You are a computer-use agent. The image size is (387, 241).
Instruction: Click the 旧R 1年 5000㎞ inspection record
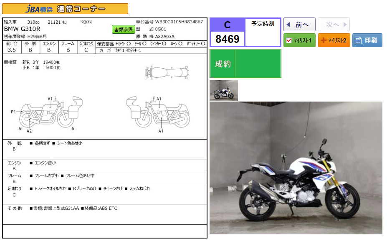pyautogui.click(x=41, y=67)
